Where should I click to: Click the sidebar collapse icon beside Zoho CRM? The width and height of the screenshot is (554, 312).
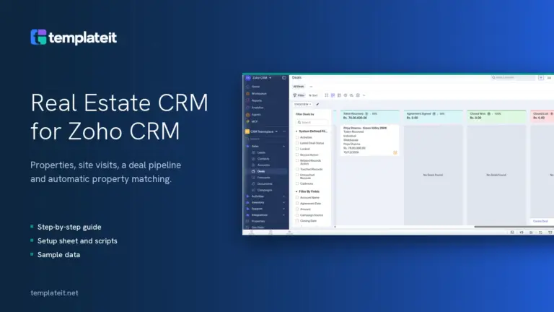point(283,78)
